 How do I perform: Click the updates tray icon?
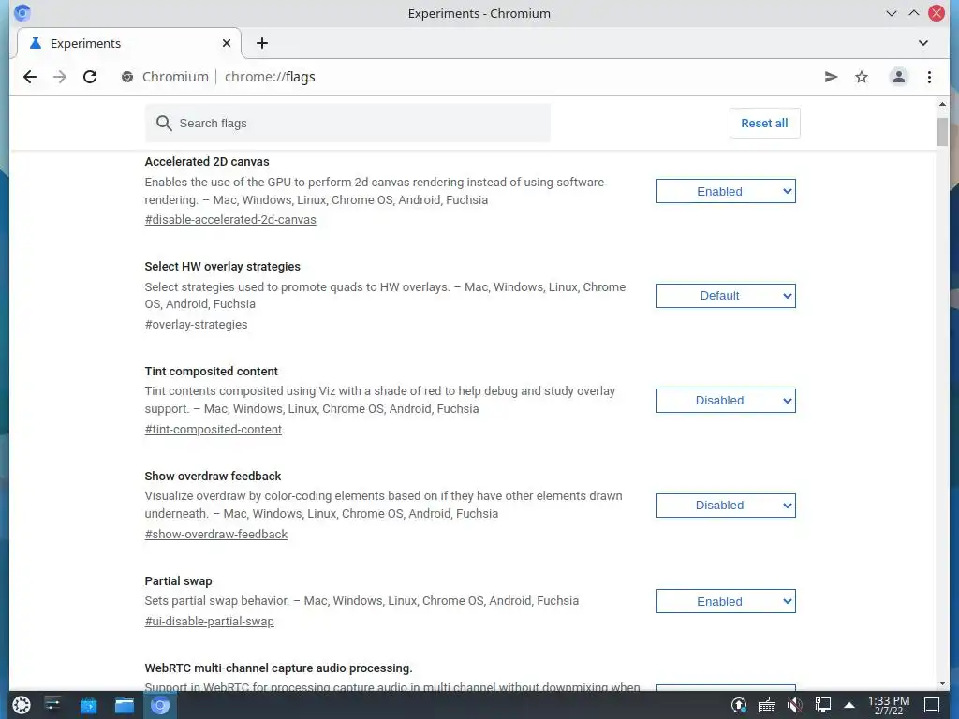[x=739, y=706]
